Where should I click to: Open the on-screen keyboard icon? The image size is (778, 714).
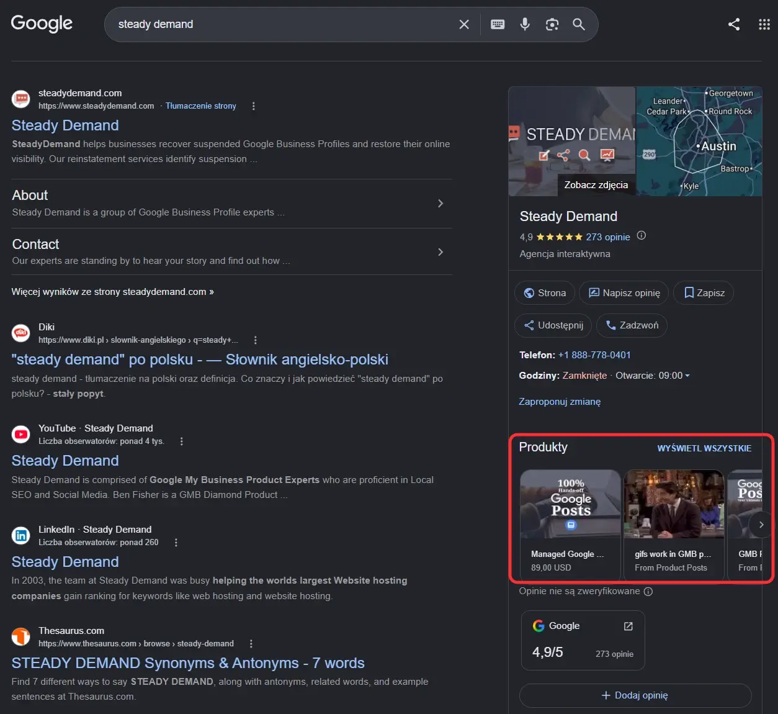pos(498,24)
